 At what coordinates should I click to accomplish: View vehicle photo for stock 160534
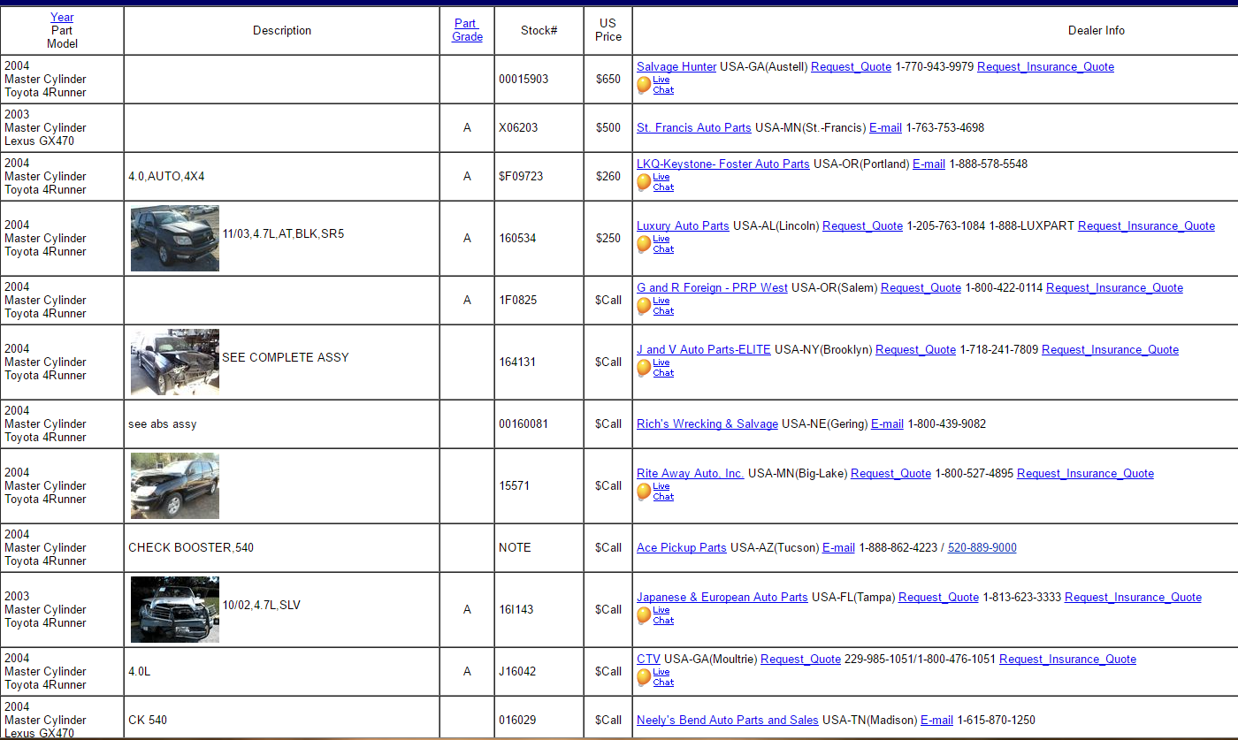click(x=175, y=239)
